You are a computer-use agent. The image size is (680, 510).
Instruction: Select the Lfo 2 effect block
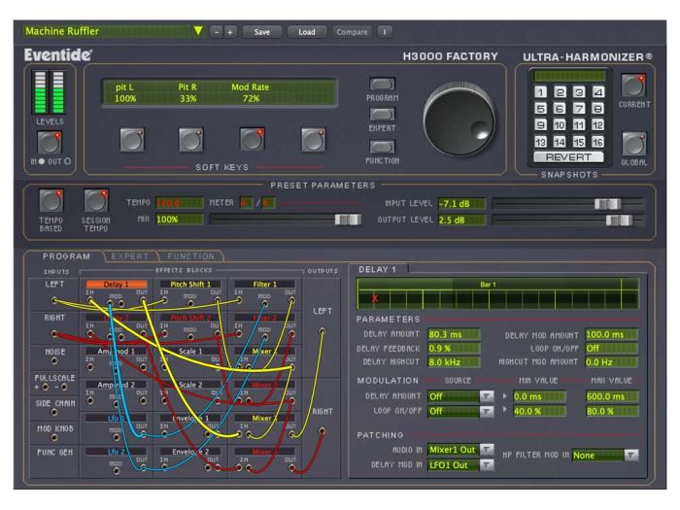[x=117, y=452]
